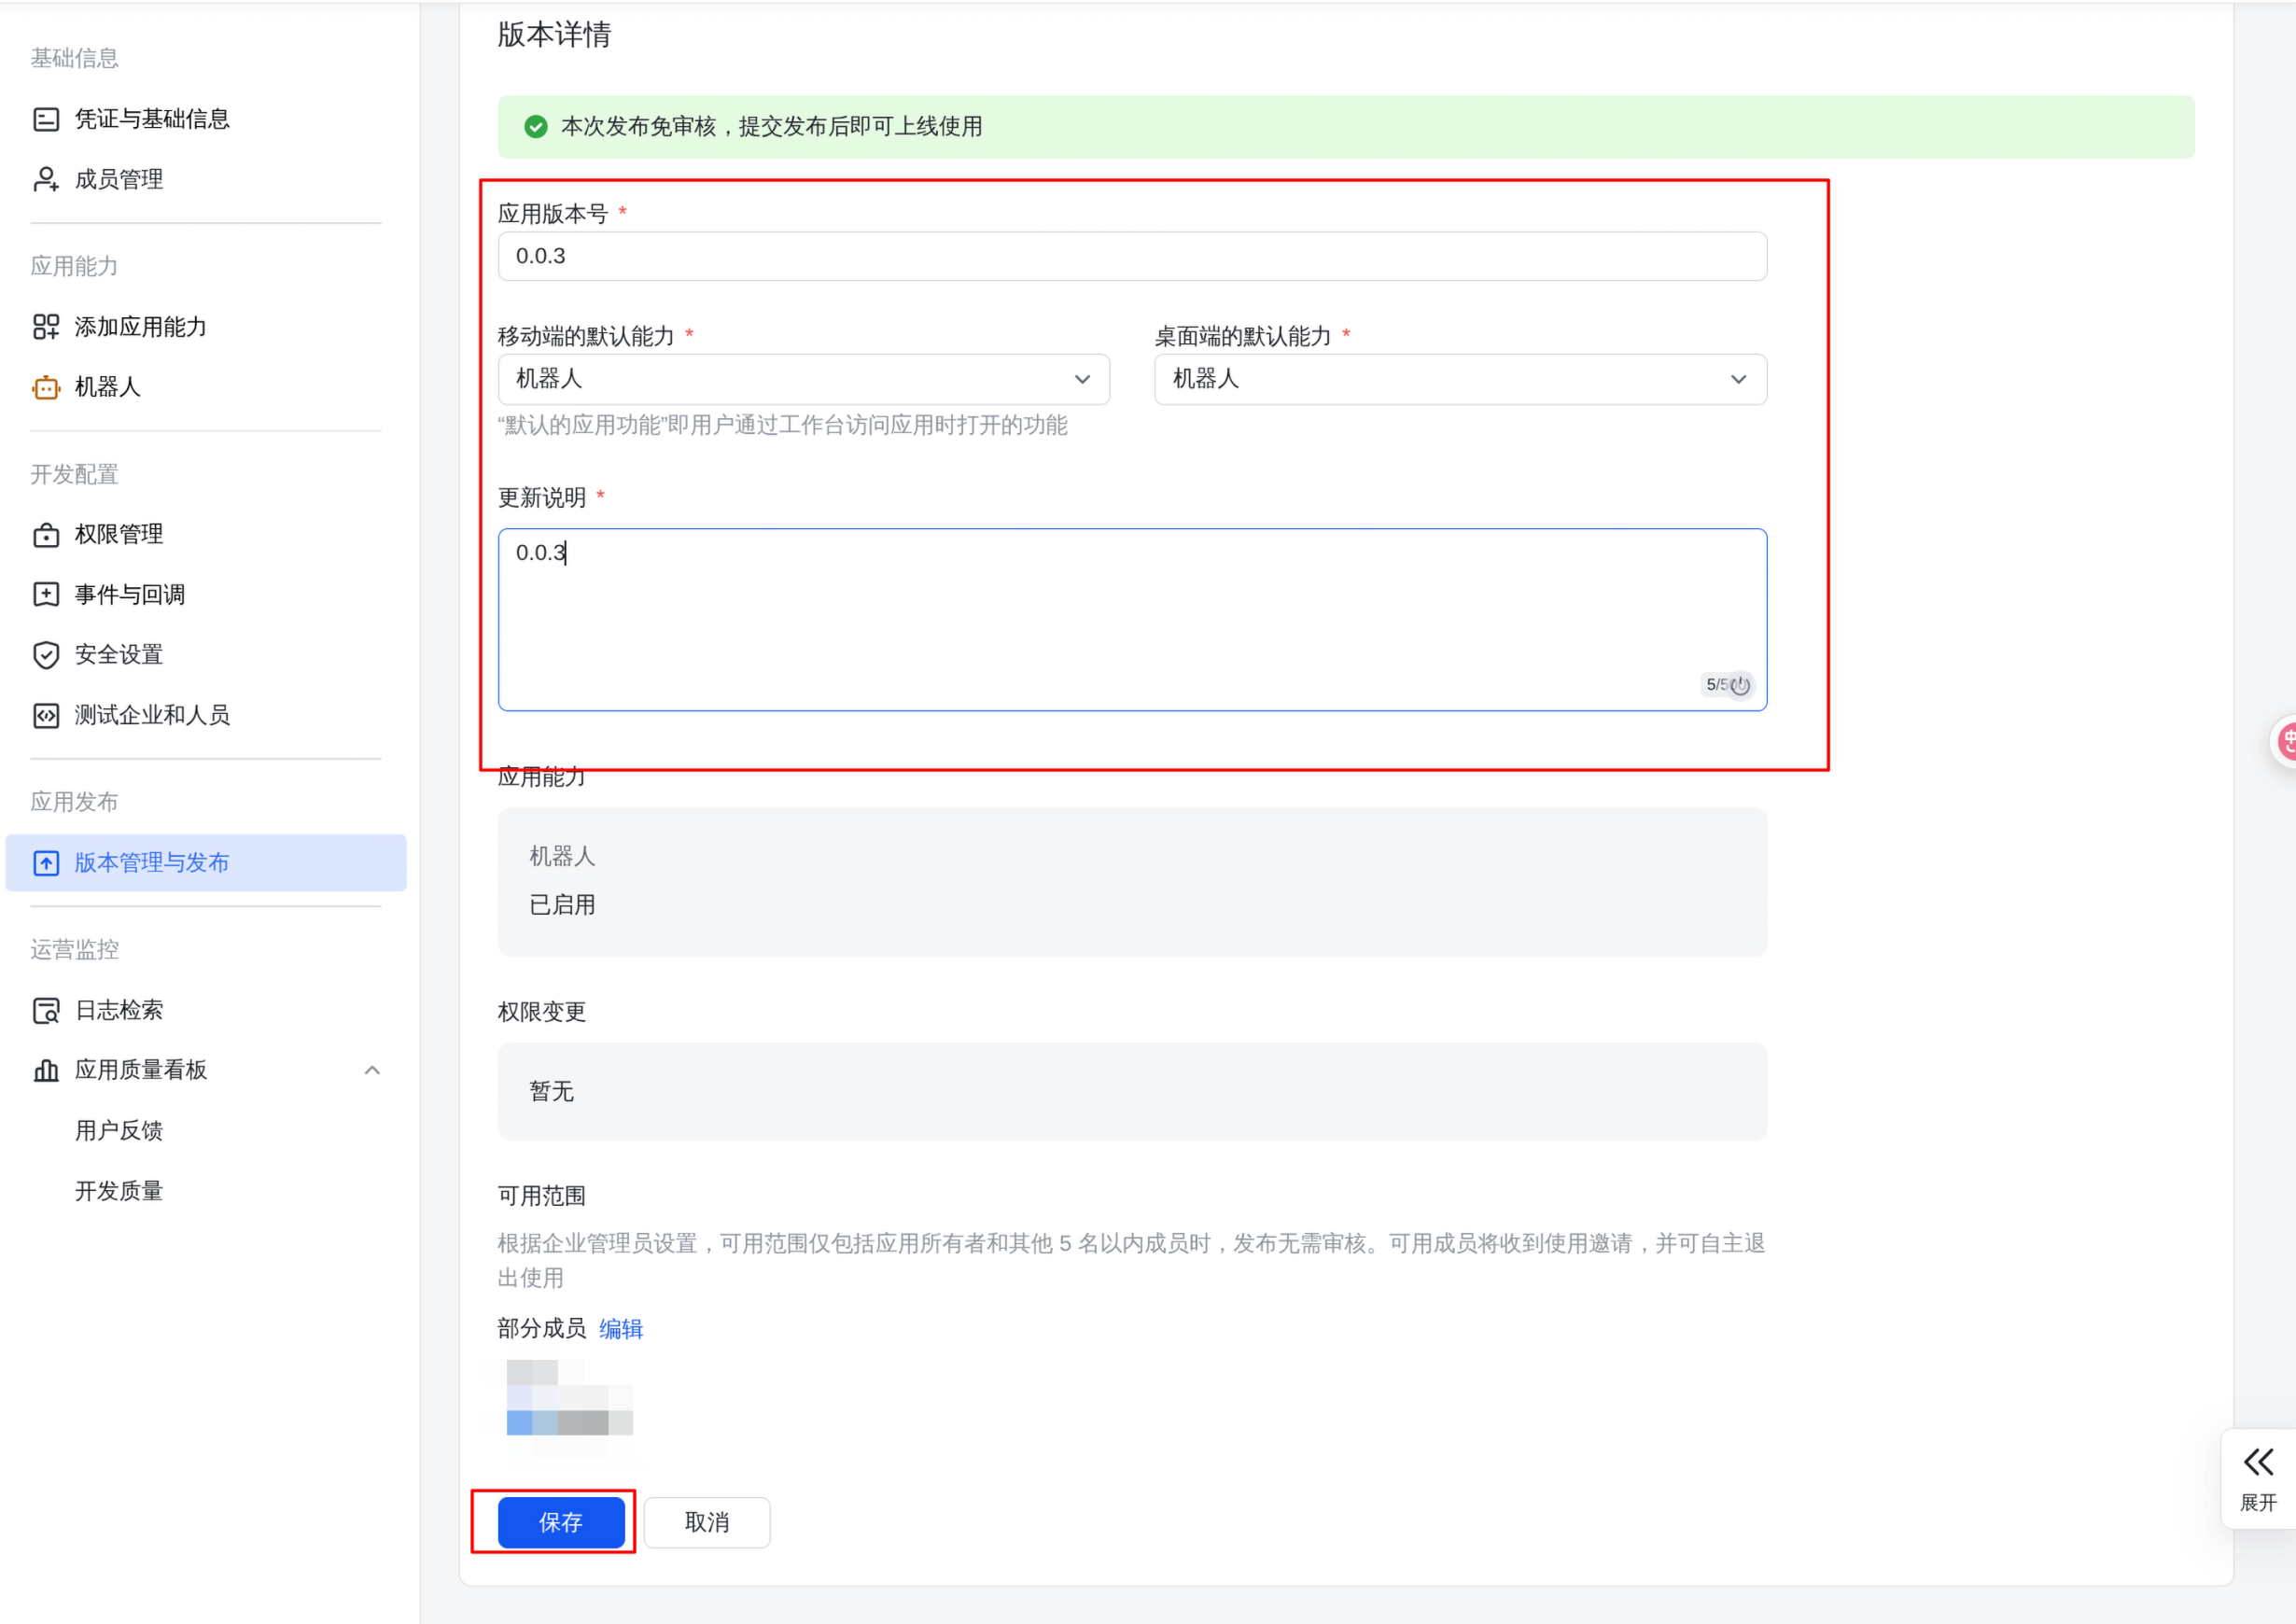This screenshot has width=2296, height=1624.
Task: Click the blue 保存 button
Action: coord(561,1521)
